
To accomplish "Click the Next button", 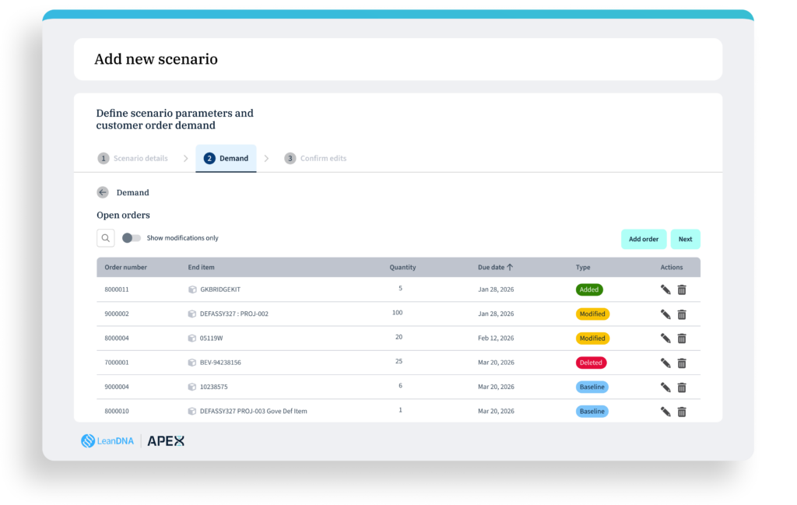I will click(x=685, y=240).
